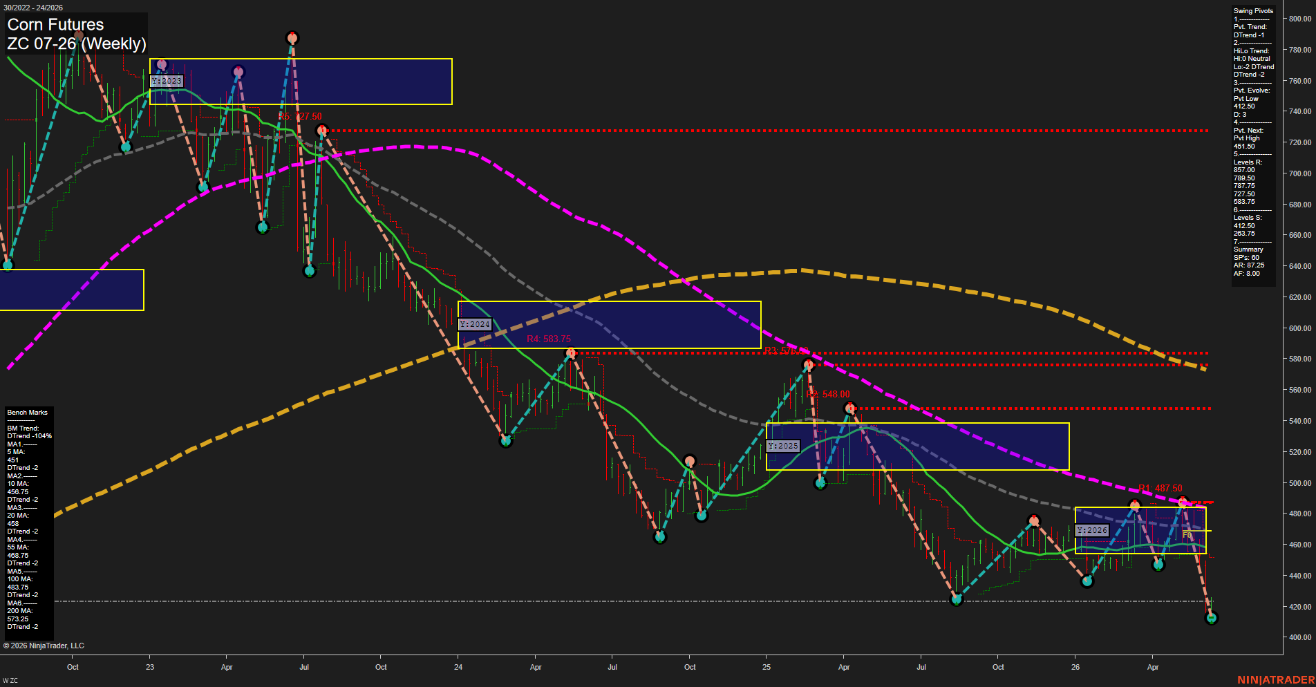1316x687 pixels.
Task: Select the AF: 8.00 summary value
Action: (x=1247, y=274)
